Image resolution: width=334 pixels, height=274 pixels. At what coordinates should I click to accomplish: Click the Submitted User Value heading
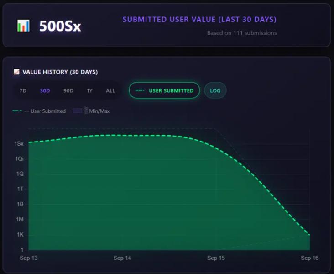(x=199, y=20)
